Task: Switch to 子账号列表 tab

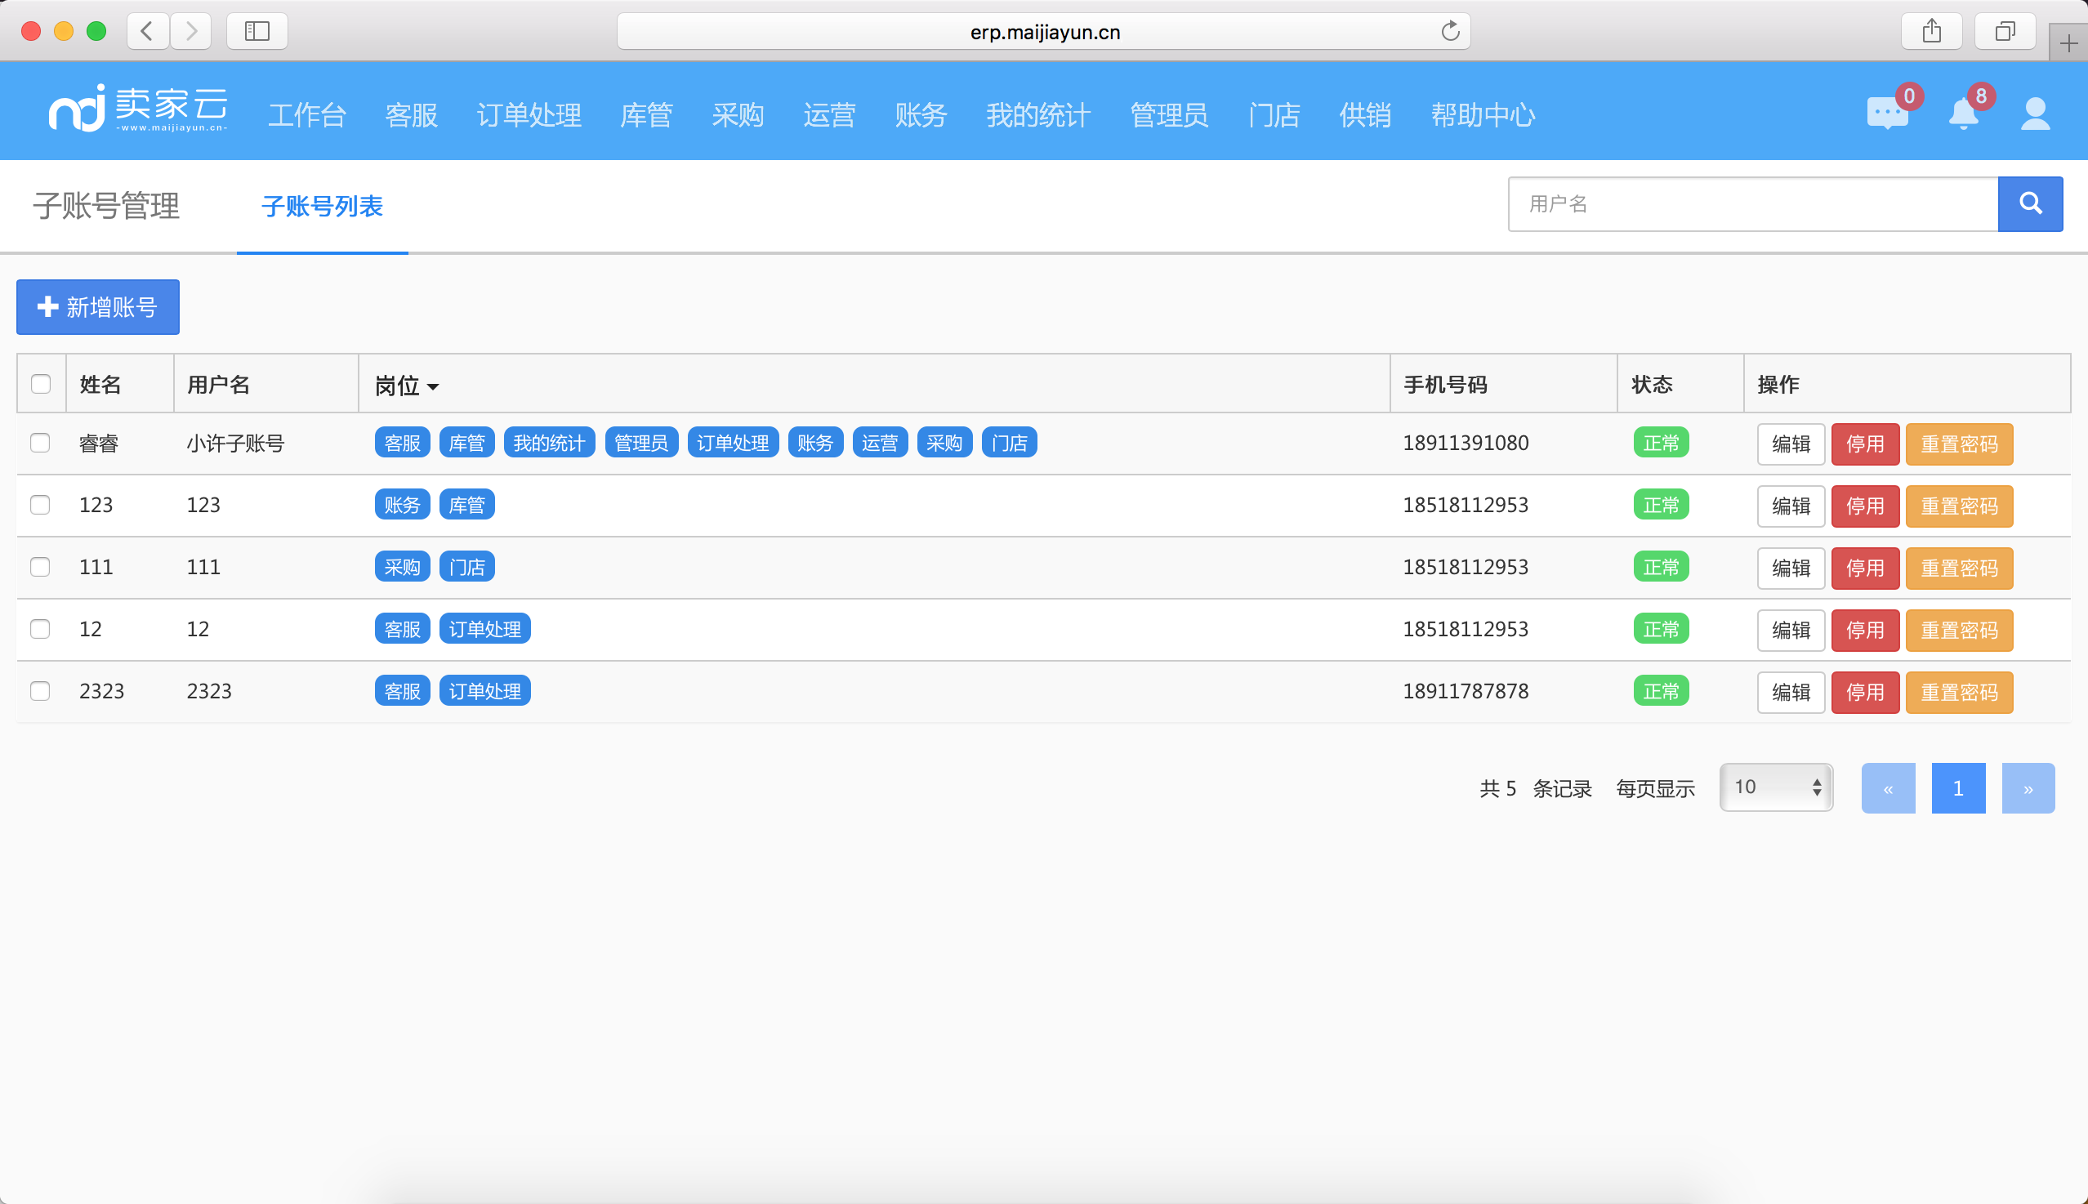Action: point(321,207)
